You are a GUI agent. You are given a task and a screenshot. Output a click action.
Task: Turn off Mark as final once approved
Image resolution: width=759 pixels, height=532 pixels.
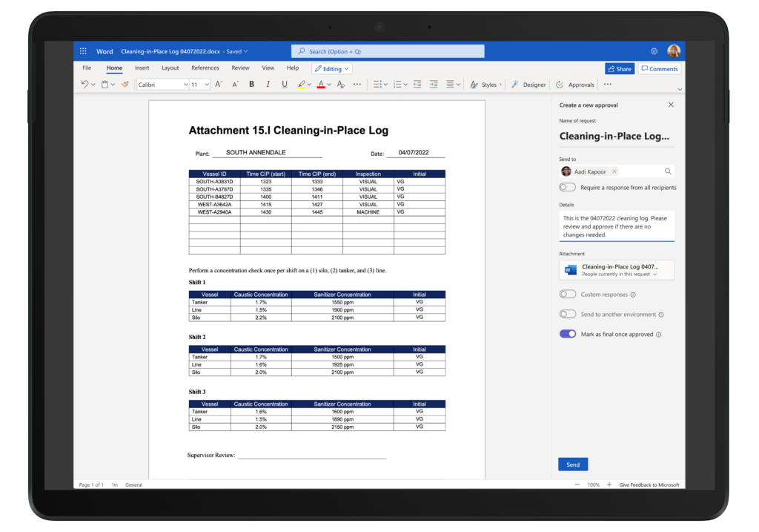pyautogui.click(x=567, y=334)
